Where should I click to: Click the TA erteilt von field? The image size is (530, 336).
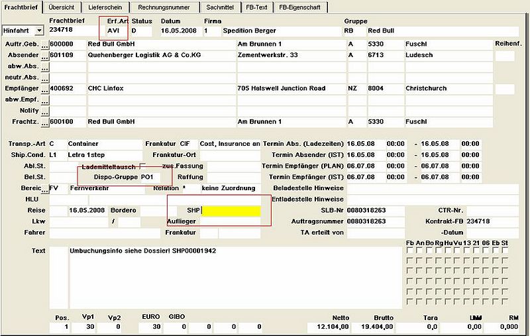coord(376,233)
